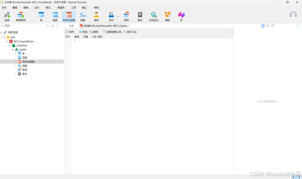This screenshot has height=179, width=302.
Task: Collapse the 我的连接 tree node
Action: 2,32
